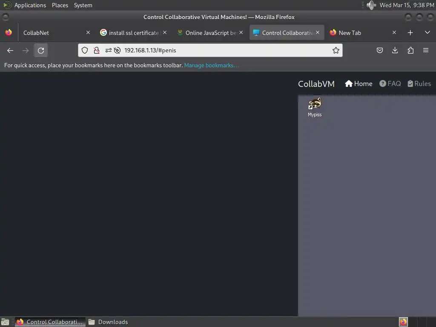Click the volume speaker icon in top panel
436x327 pixels.
pyautogui.click(x=371, y=5)
